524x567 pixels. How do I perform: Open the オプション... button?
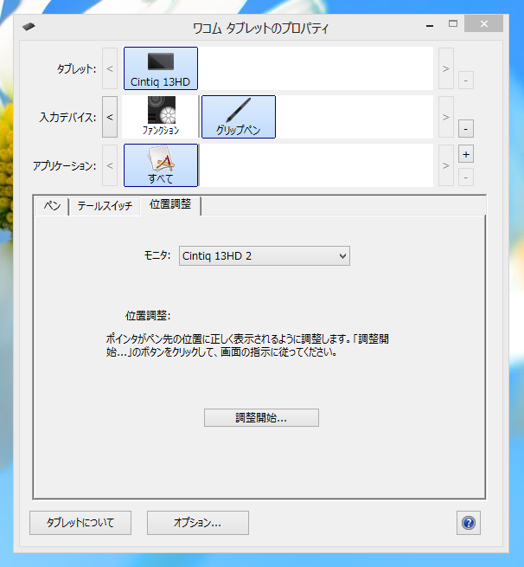[198, 523]
